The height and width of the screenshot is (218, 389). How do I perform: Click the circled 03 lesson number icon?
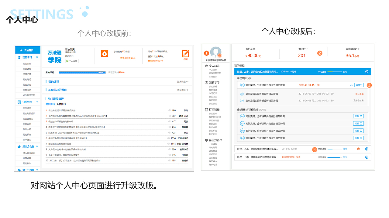pyautogui.click(x=242, y=130)
